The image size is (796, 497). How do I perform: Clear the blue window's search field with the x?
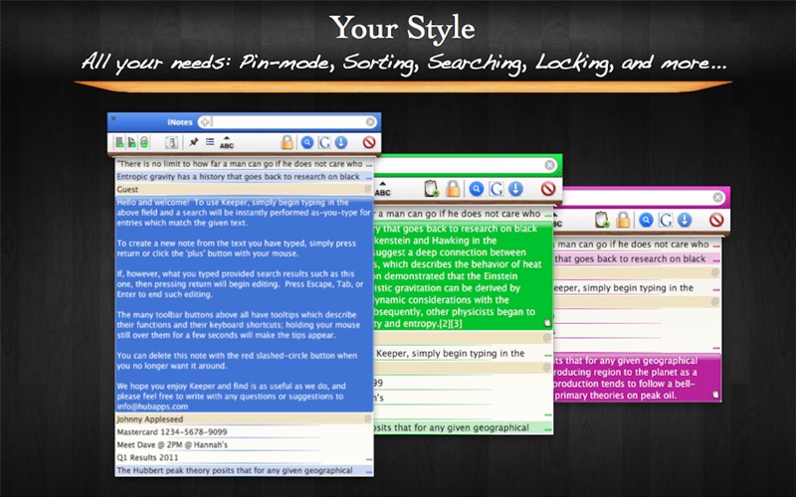(x=370, y=121)
